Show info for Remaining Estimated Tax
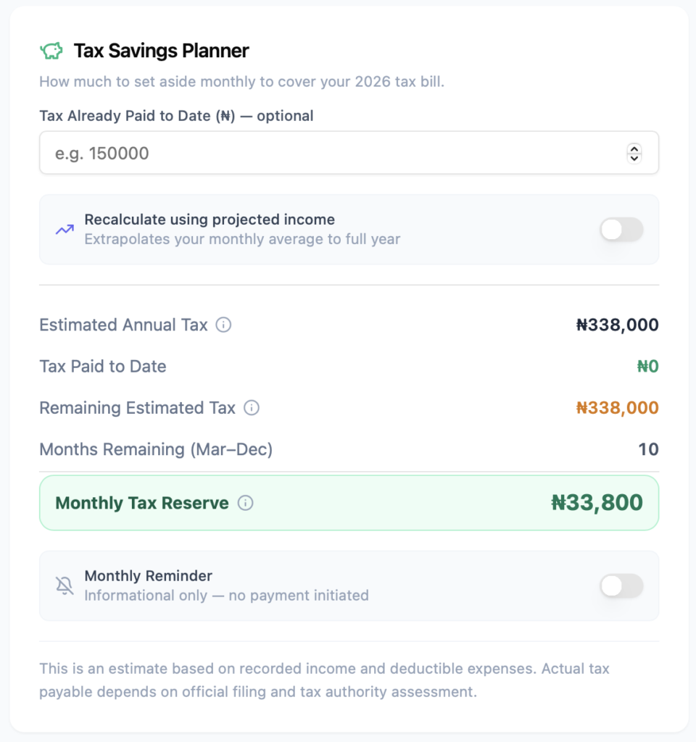The image size is (696, 742). (252, 408)
